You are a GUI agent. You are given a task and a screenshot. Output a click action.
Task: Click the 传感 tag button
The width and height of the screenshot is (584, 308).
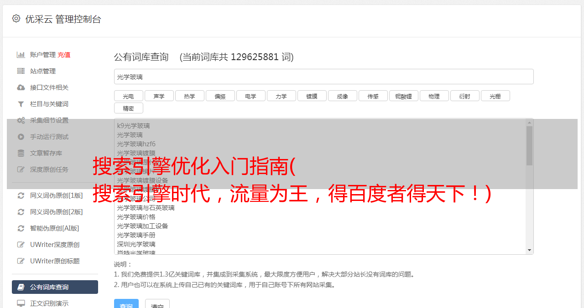click(x=373, y=96)
